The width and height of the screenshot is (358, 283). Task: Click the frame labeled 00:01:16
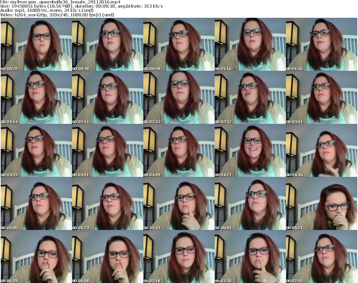click(x=250, y=44)
